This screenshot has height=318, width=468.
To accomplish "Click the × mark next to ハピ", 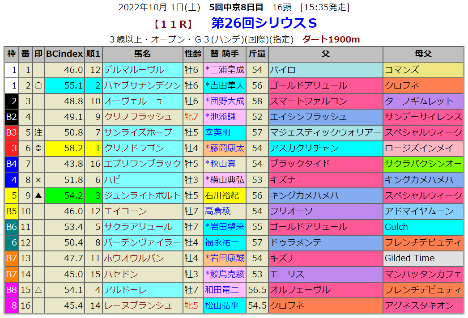I will [38, 180].
